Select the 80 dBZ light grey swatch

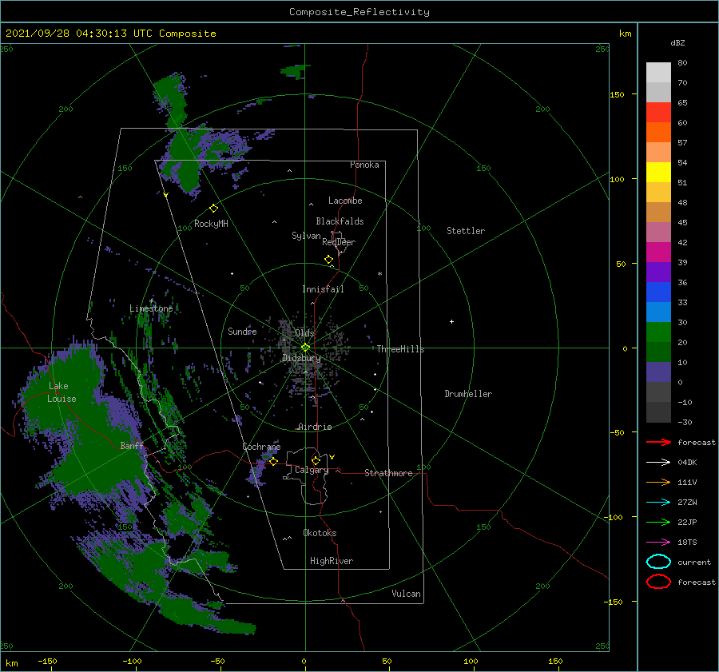(x=658, y=73)
